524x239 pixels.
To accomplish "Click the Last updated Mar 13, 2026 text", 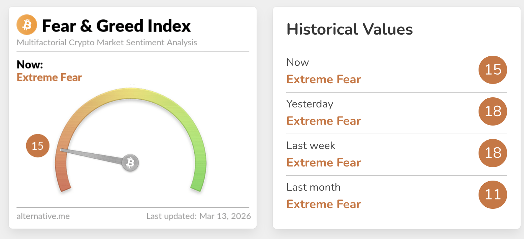I will 198,216.
